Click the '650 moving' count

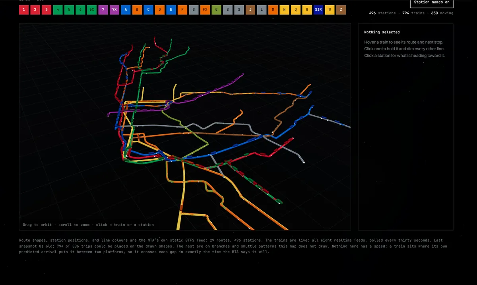442,13
